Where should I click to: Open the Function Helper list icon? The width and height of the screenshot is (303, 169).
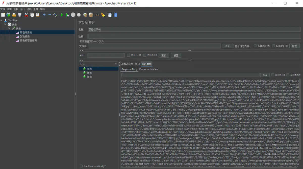(x=110, y=15)
